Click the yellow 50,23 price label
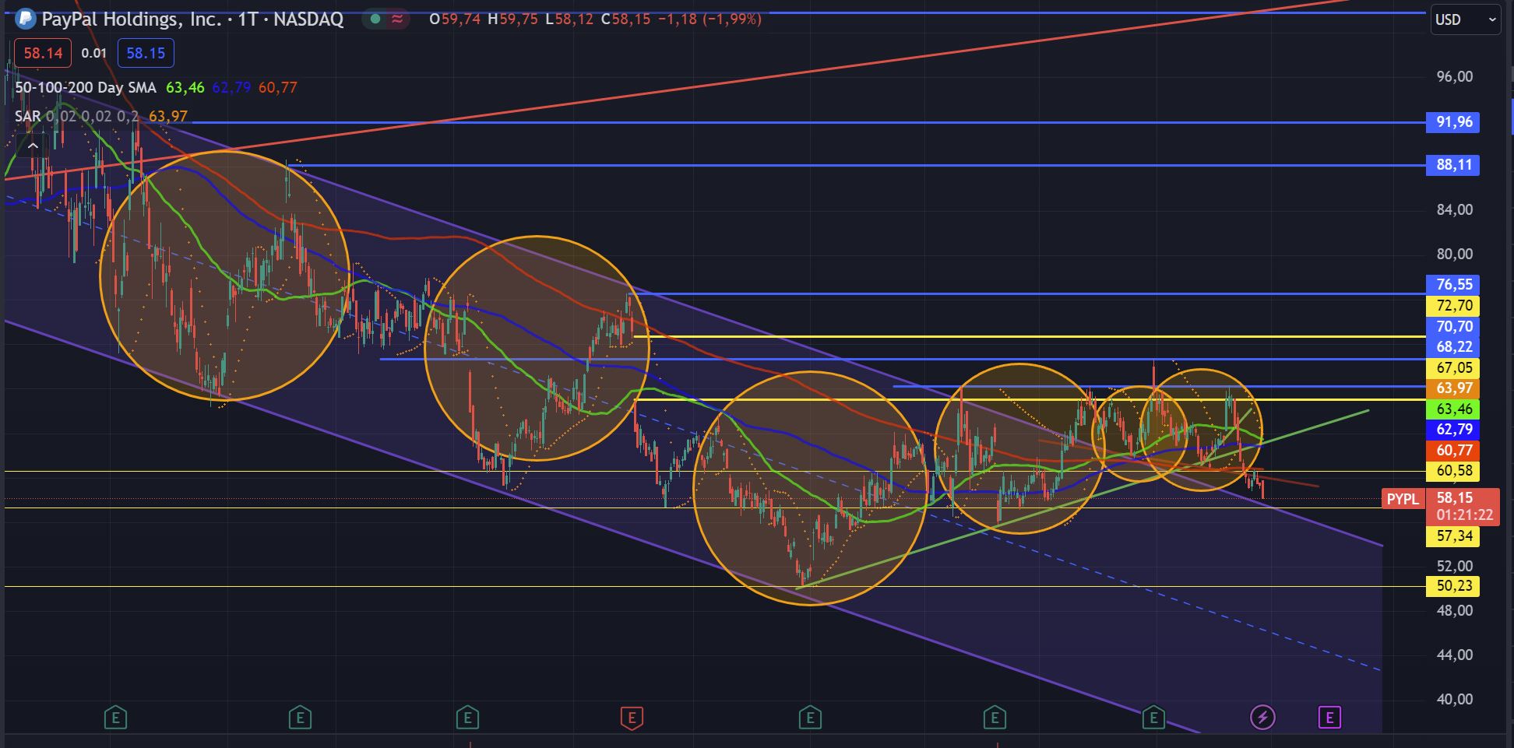The width and height of the screenshot is (1514, 748). (1452, 586)
